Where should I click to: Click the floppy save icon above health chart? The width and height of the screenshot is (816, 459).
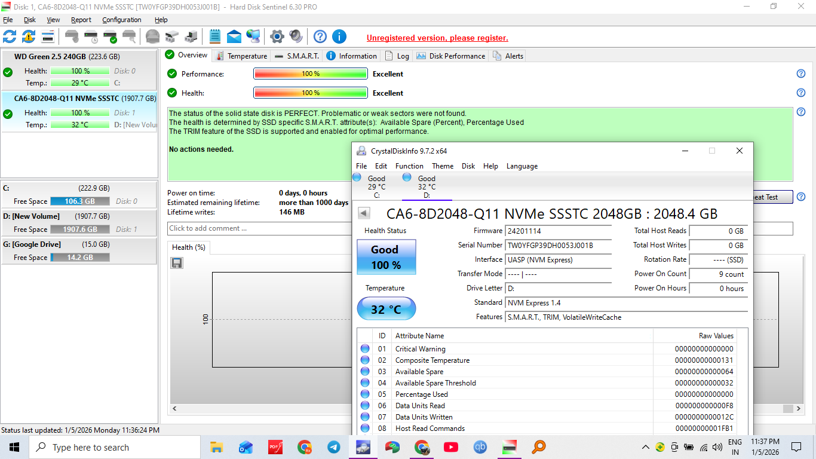[x=177, y=263]
